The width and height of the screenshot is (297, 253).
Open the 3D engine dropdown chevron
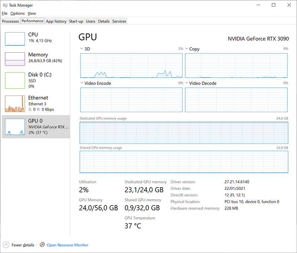(82, 49)
